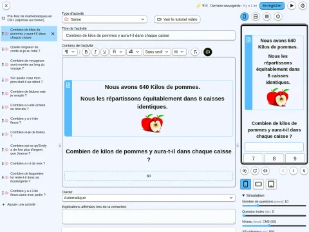Open Combien y a-t-il de fleurs dans mon jardin
309x232 pixels.
[28, 193]
